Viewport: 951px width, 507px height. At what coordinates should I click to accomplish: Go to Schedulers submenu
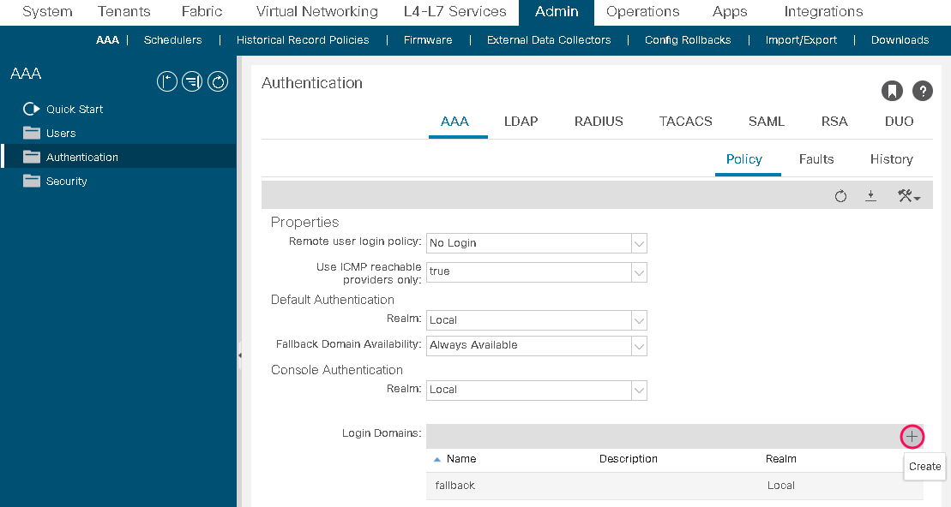173,40
